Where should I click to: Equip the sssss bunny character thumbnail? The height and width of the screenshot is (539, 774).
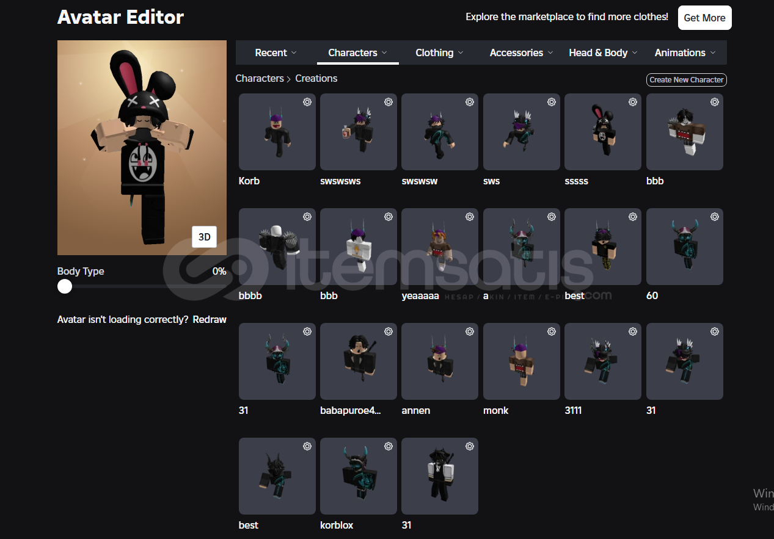pos(603,132)
